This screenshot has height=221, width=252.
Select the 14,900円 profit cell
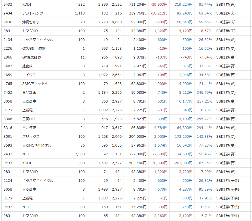[185, 84]
